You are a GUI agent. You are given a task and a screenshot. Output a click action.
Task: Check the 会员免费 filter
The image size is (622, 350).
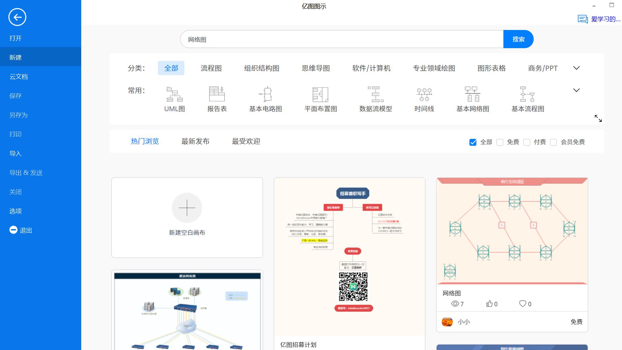pos(553,142)
